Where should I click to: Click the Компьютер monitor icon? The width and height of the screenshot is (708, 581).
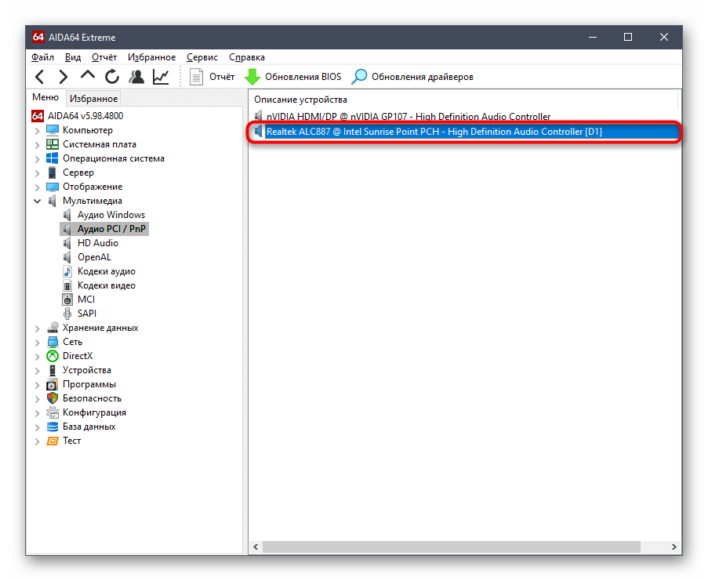coord(53,130)
